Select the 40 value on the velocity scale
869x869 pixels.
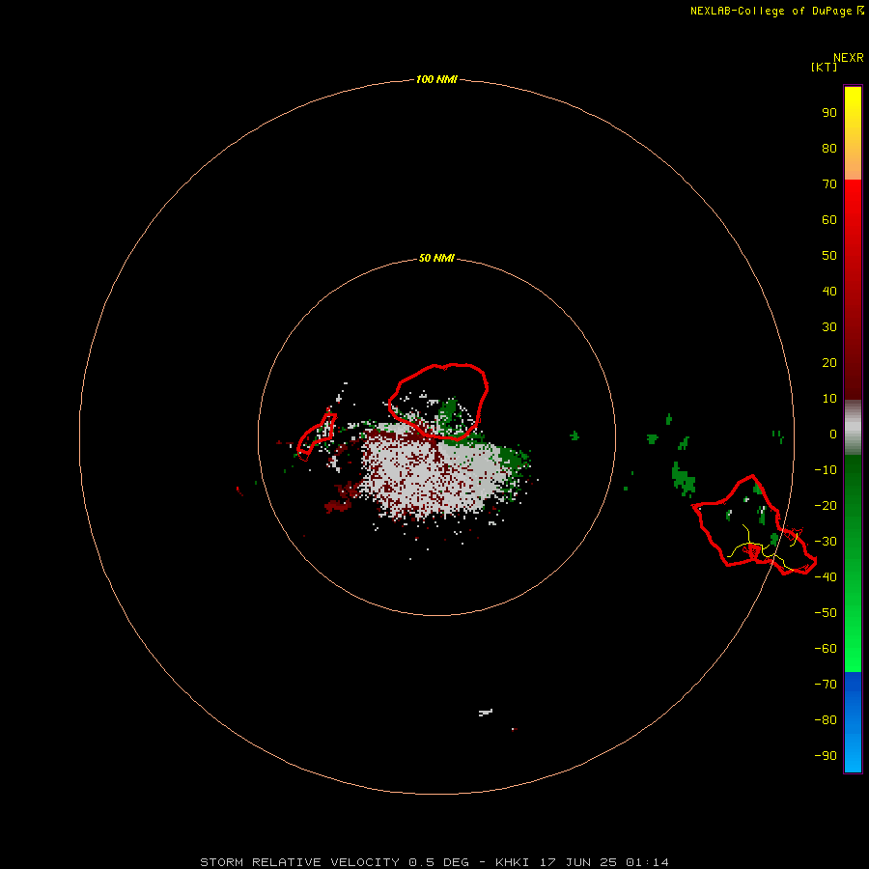pos(829,291)
